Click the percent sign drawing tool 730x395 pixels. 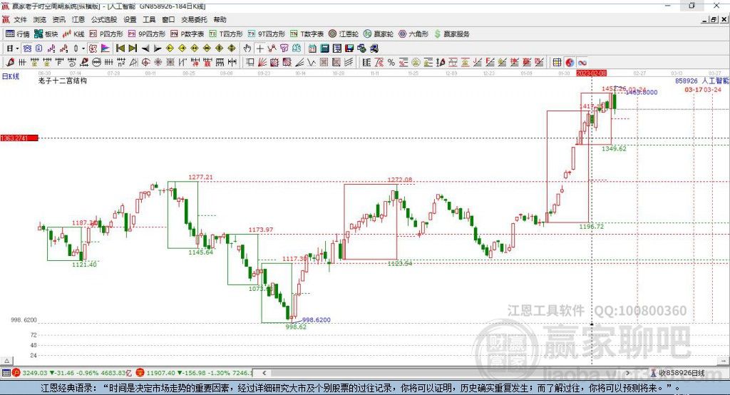[x=391, y=62]
